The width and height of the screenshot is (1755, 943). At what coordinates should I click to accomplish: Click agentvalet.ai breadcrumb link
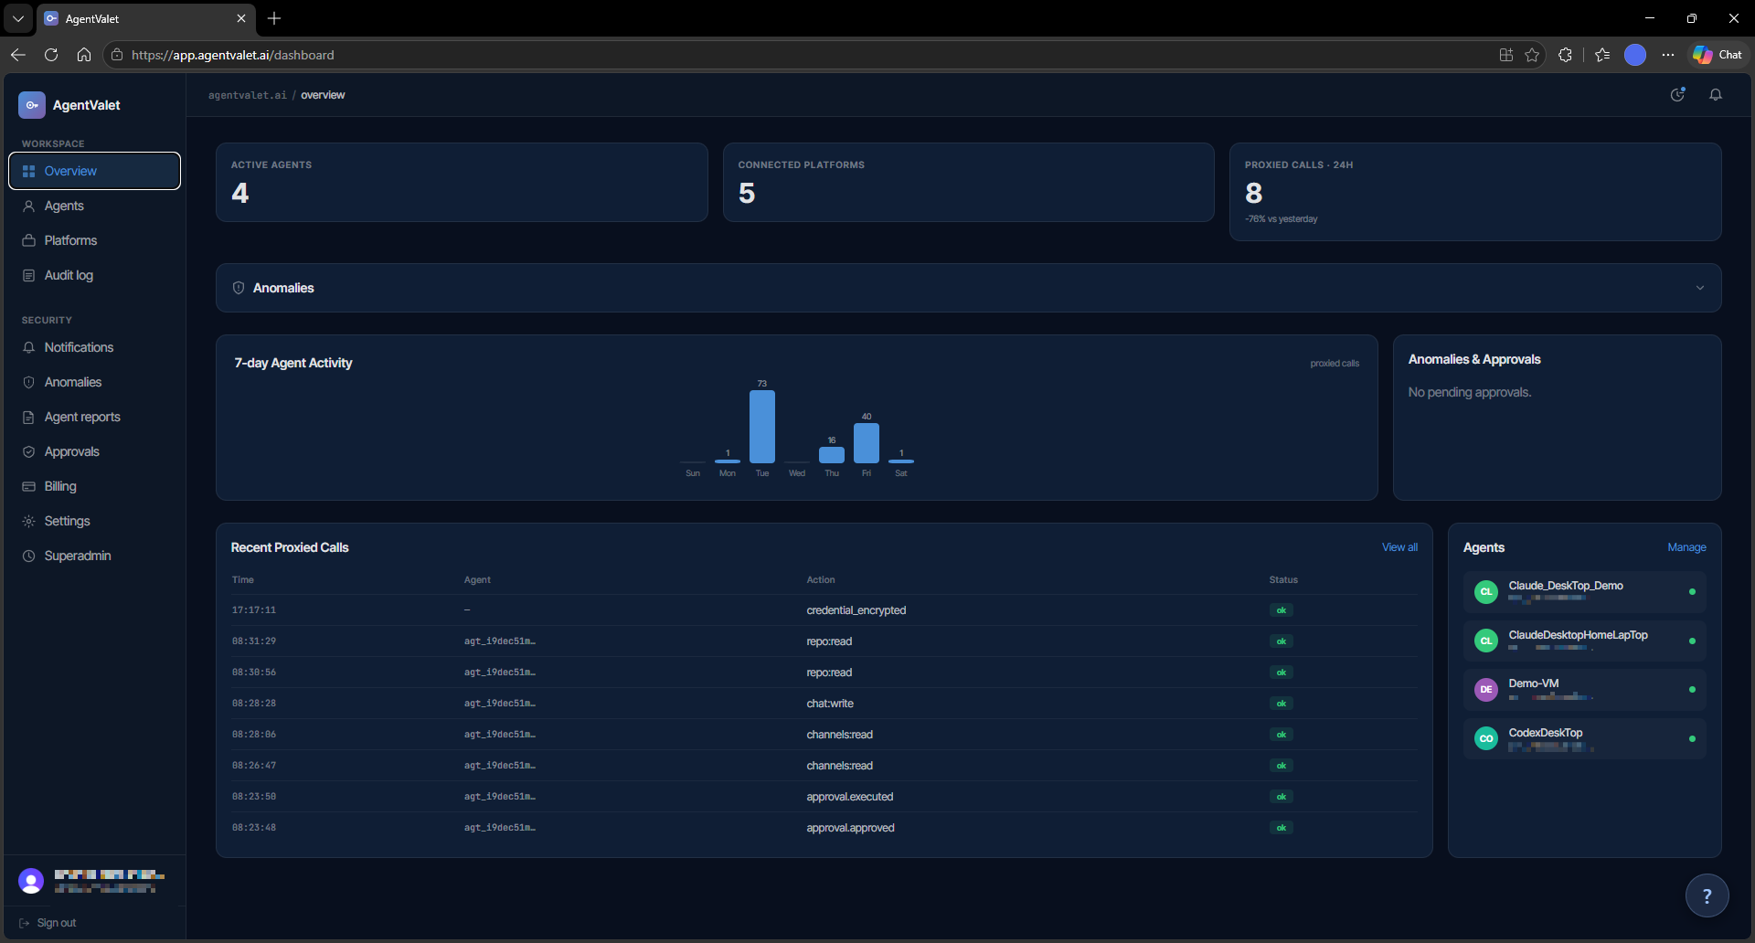[x=248, y=95]
